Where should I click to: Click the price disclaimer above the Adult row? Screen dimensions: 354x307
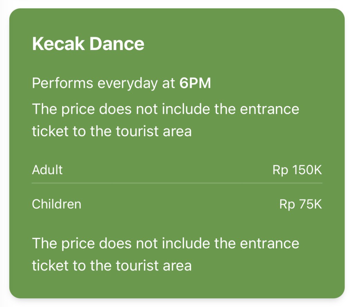click(x=165, y=120)
